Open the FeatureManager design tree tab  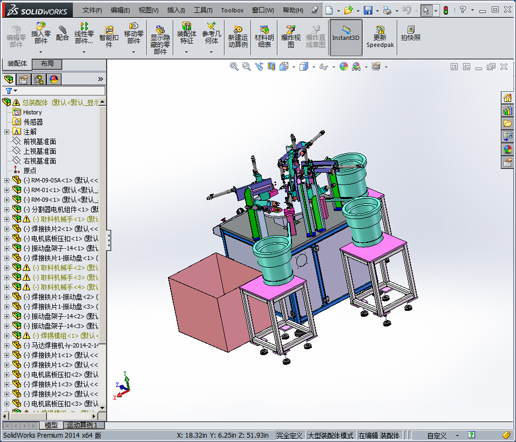tap(9, 79)
